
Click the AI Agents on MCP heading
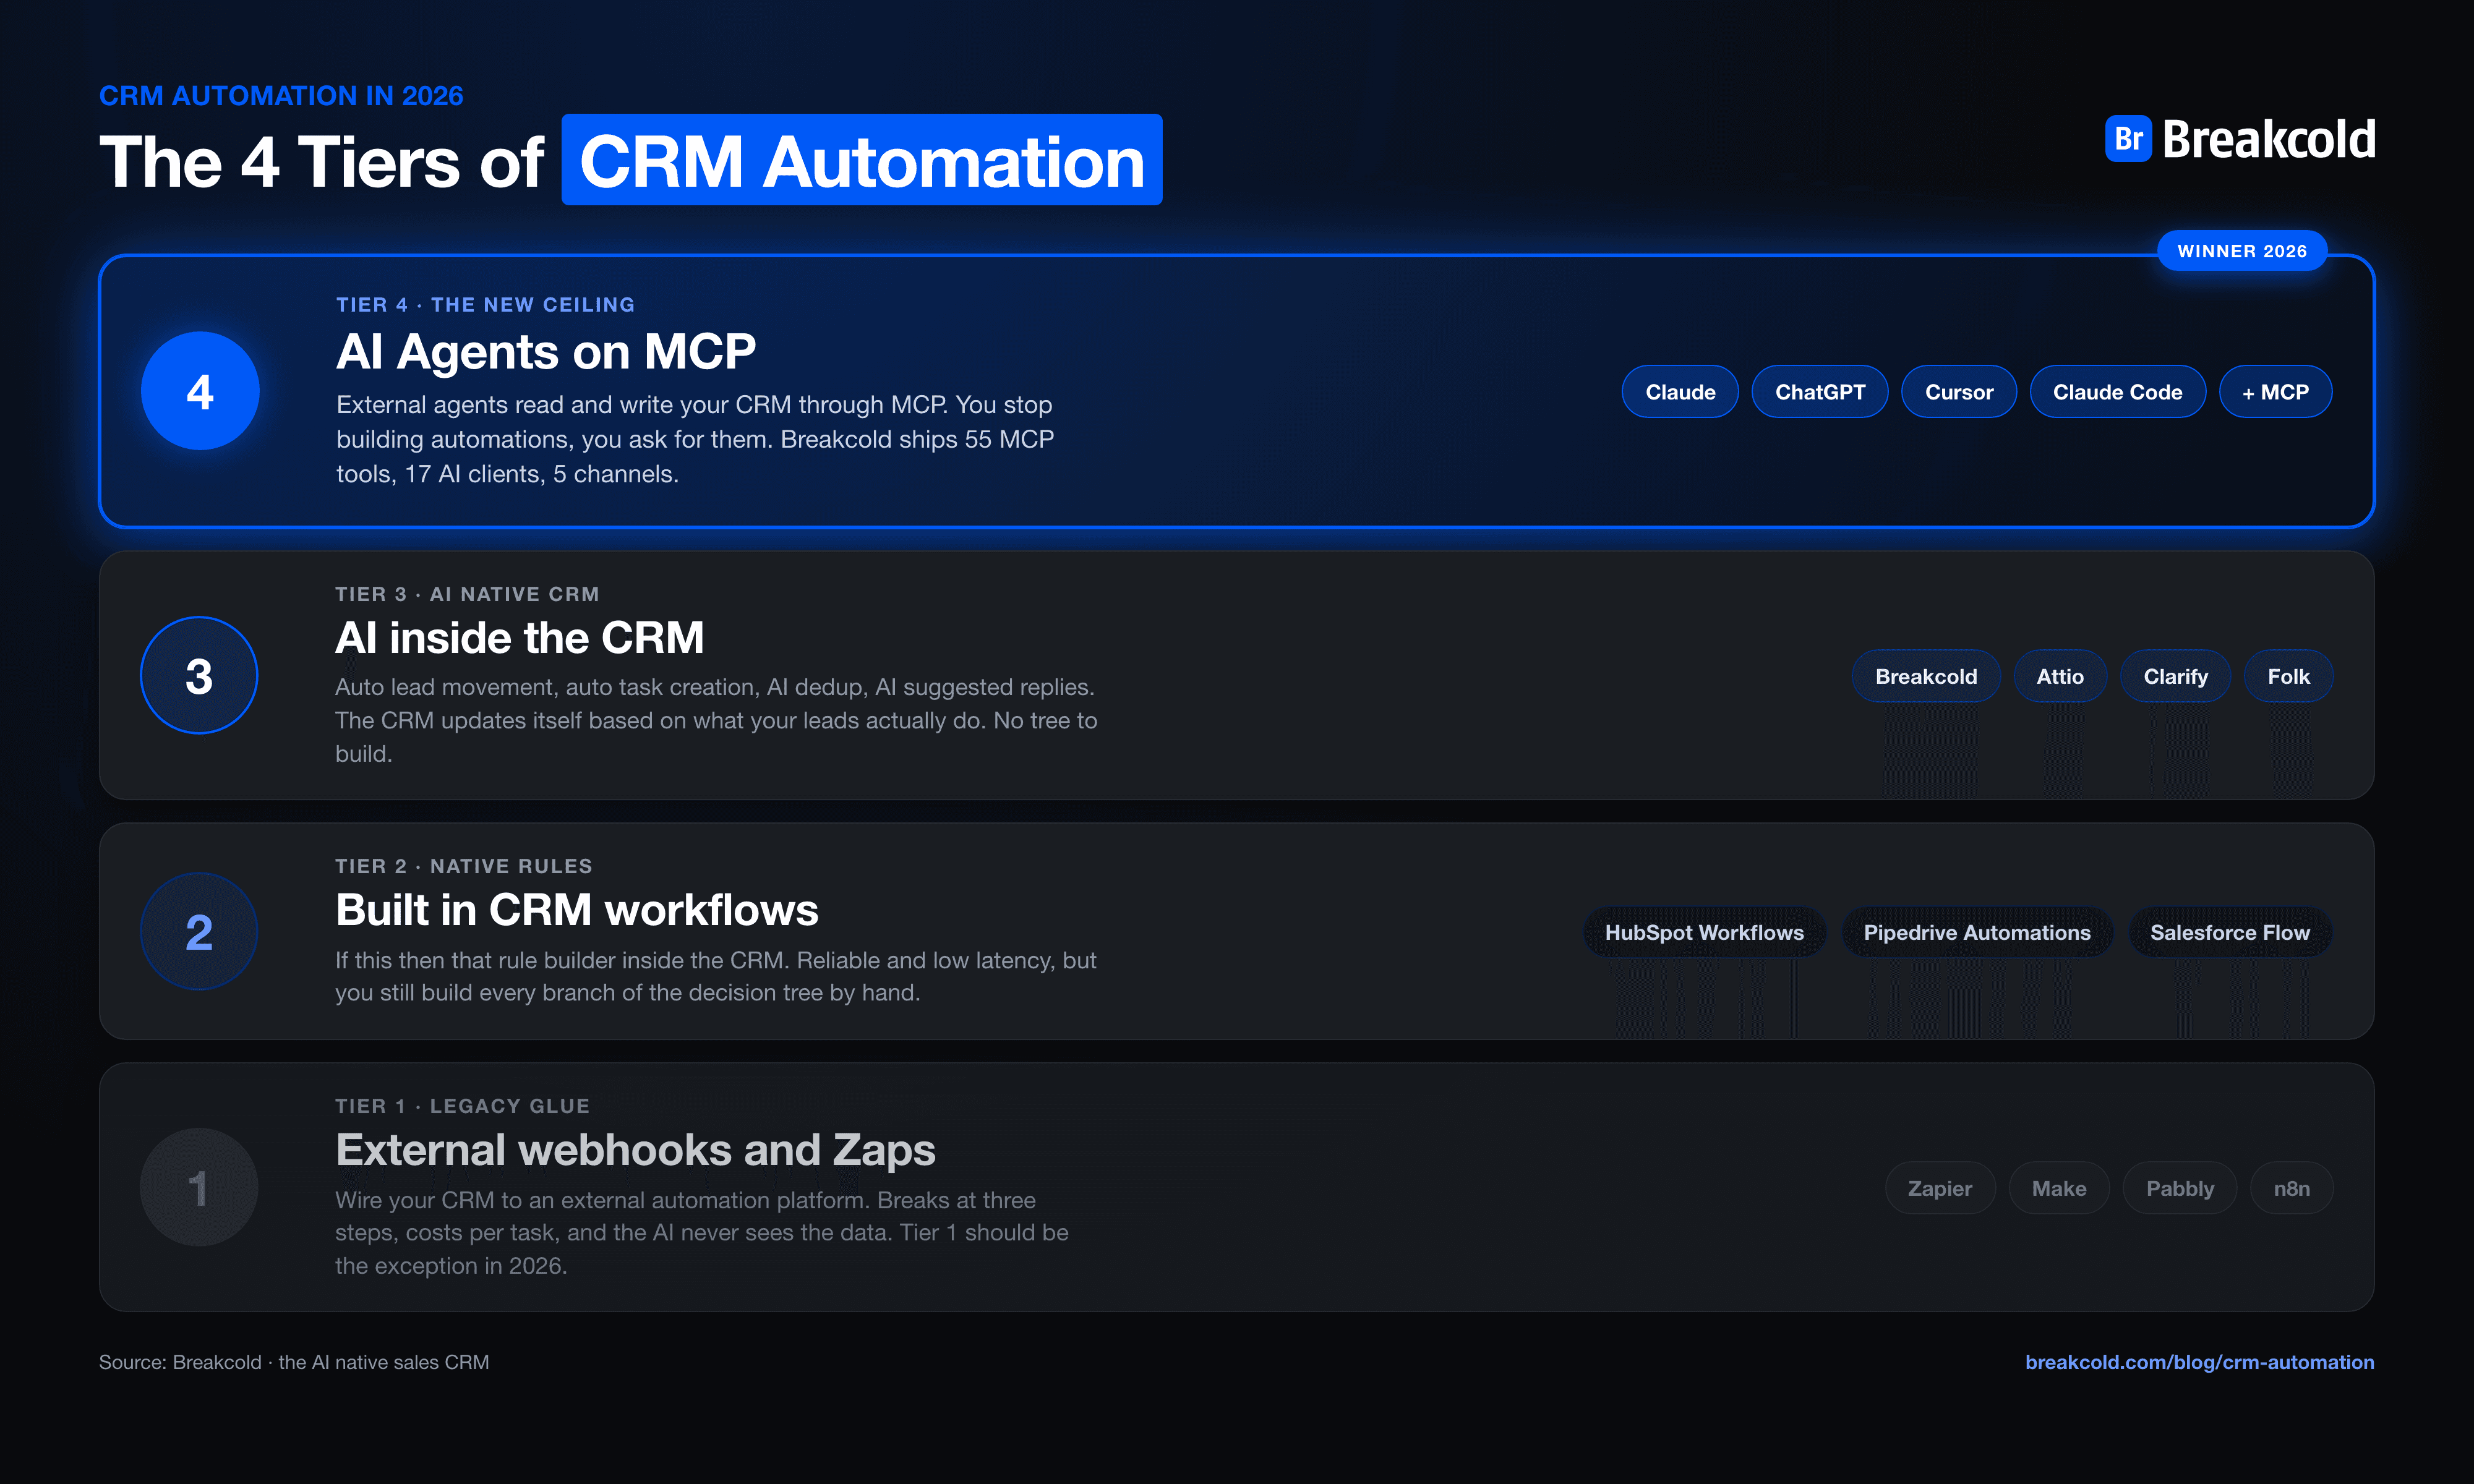(x=546, y=352)
